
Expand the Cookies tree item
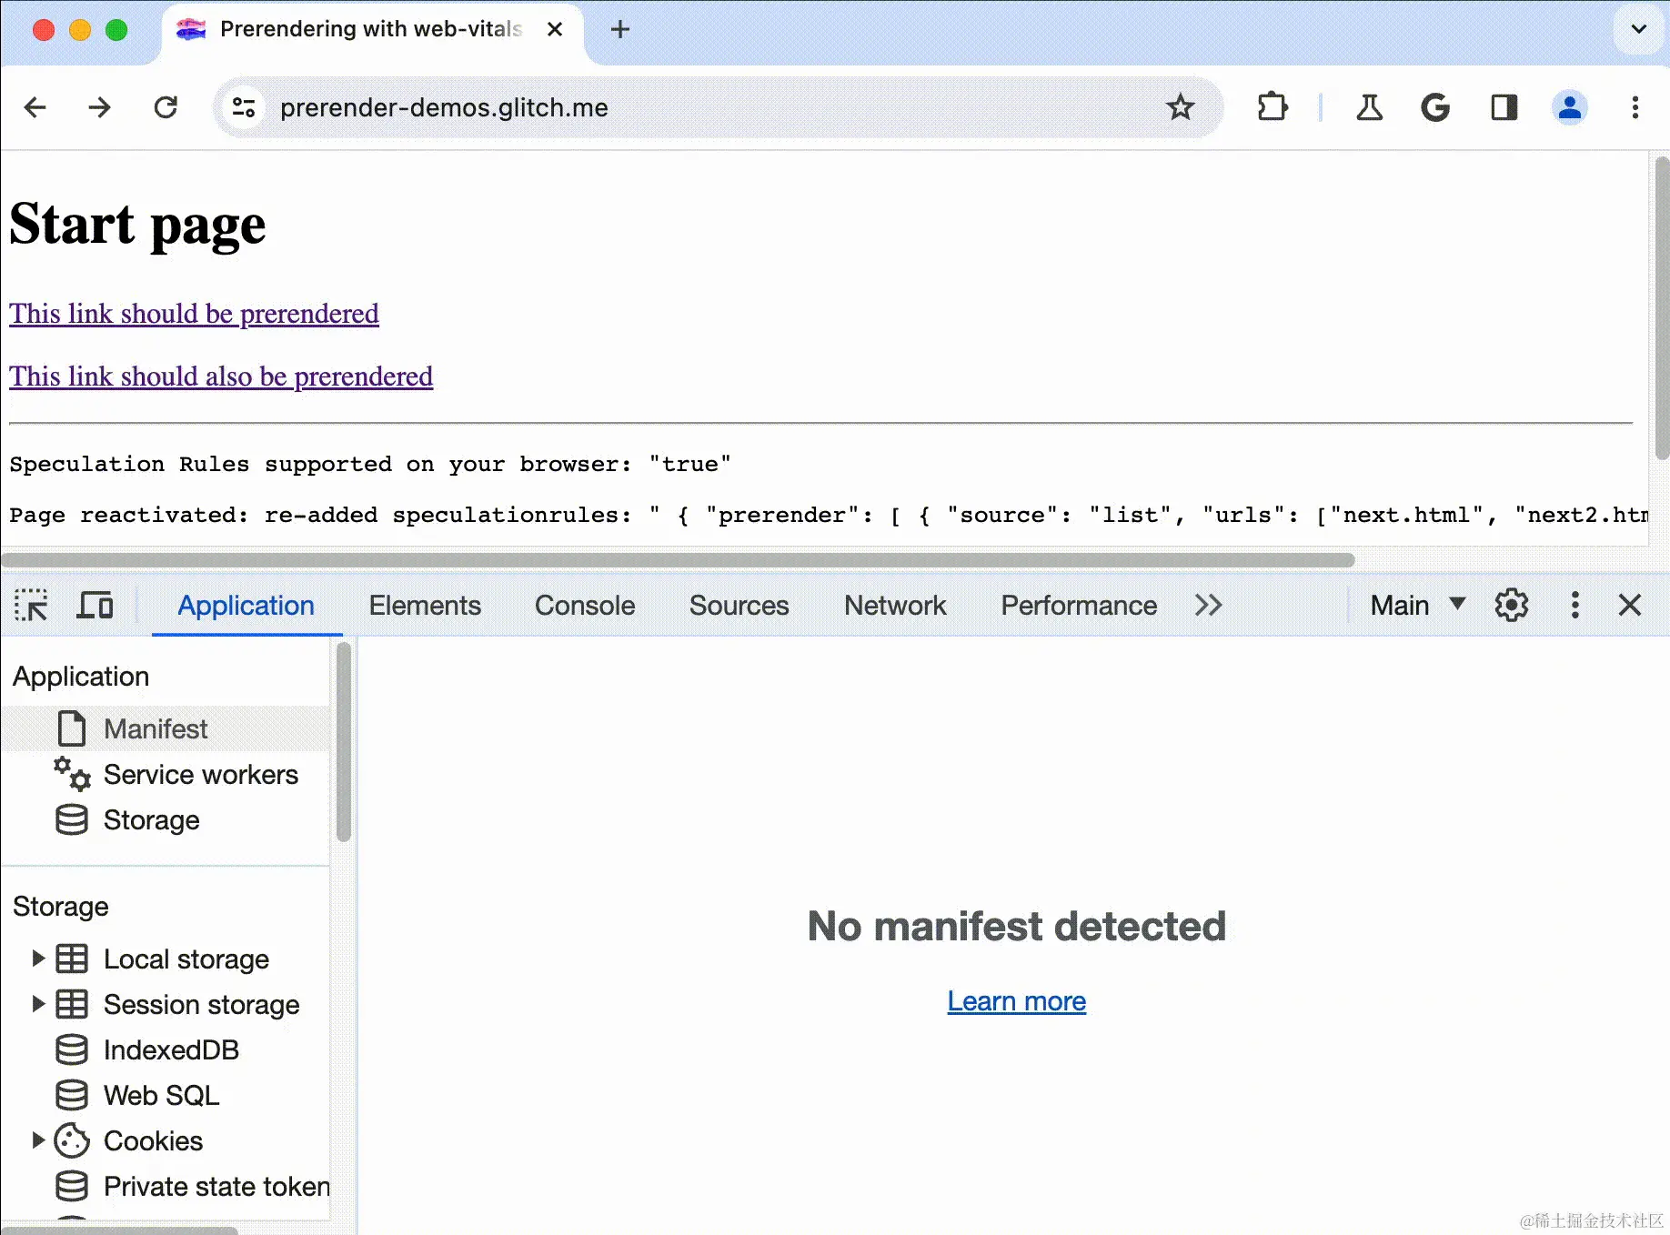pos(38,1140)
